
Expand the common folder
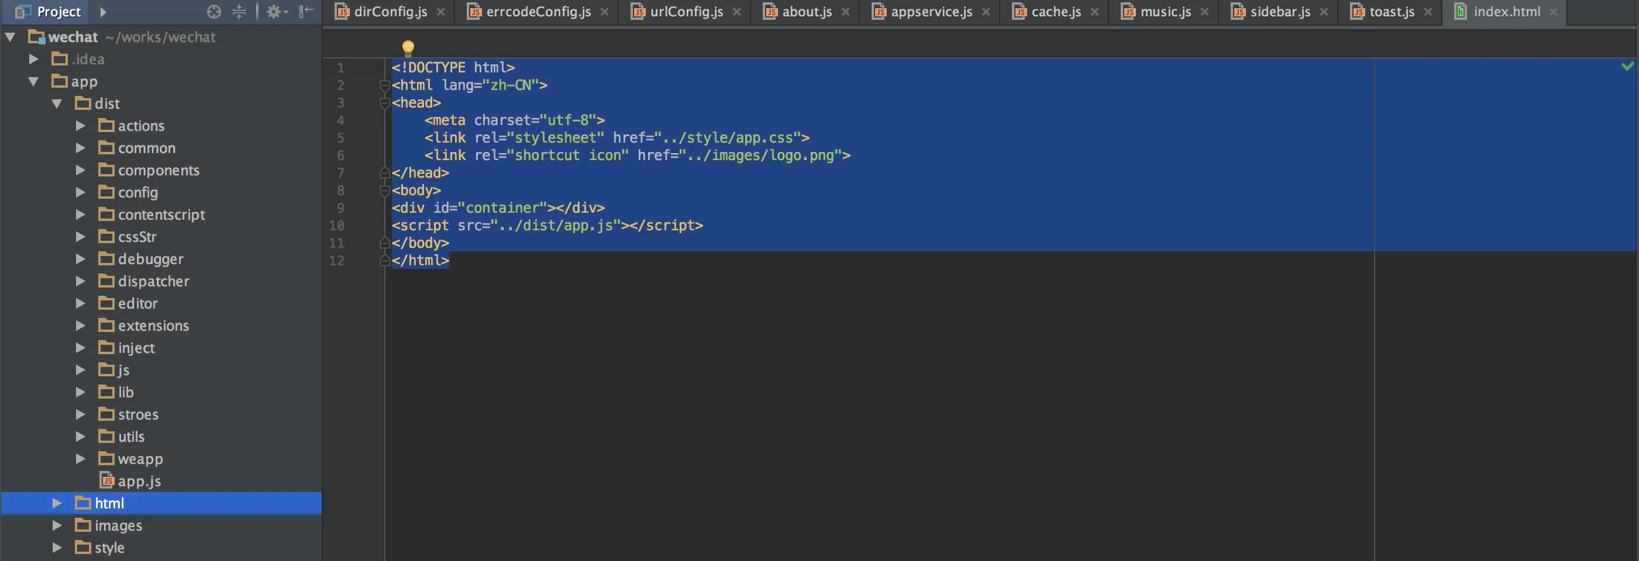point(80,148)
